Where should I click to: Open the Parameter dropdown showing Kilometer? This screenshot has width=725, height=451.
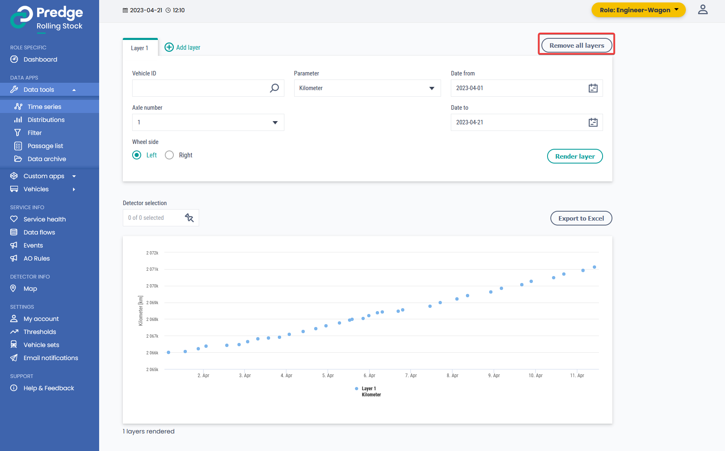pyautogui.click(x=367, y=88)
